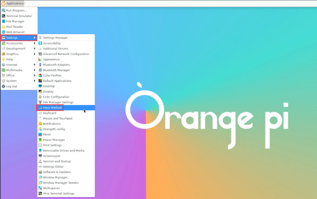
Task: Click the Bluetooth Manager icon
Action: [x=40, y=70]
